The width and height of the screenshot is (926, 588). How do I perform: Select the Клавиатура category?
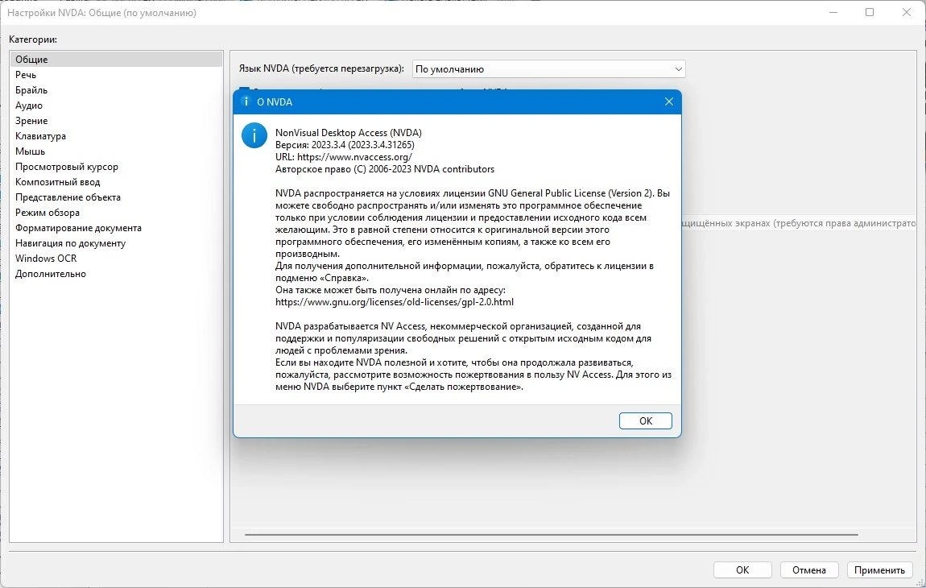116,136
